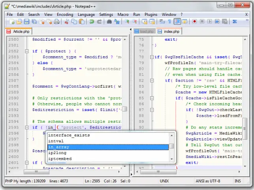The width and height of the screenshot is (254, 190).
Task: Choose intval in the autocomplete list
Action: 108,141
